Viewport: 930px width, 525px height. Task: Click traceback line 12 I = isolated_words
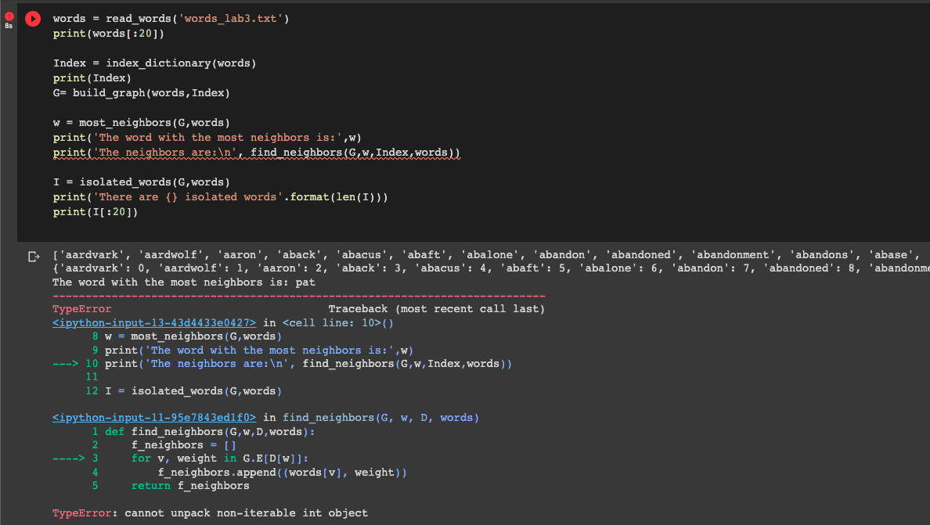(x=184, y=391)
